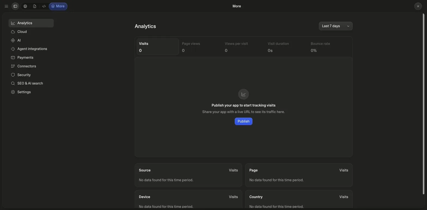The height and width of the screenshot is (210, 427).
Task: Open Agent integrations section
Action: point(31,49)
